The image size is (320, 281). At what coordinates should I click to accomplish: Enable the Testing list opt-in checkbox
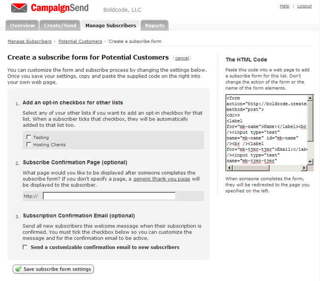pos(29,137)
